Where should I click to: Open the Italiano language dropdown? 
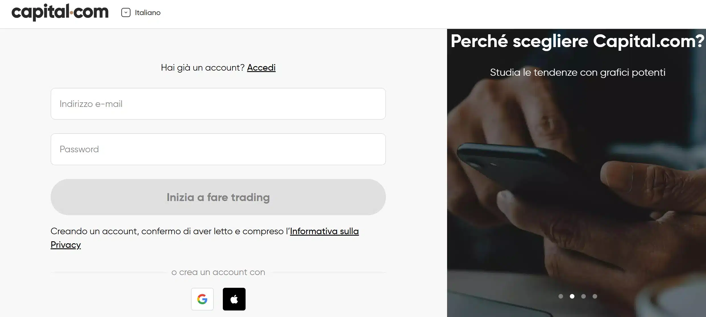coord(148,12)
